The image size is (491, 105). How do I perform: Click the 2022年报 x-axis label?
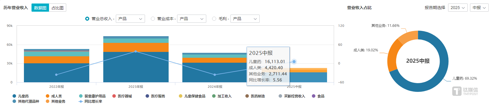point(57,87)
